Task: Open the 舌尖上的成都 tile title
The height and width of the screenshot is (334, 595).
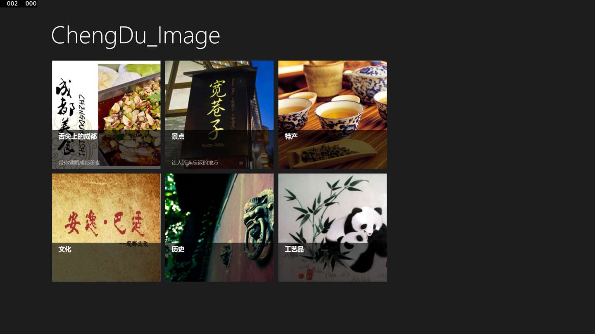Action: (78, 136)
